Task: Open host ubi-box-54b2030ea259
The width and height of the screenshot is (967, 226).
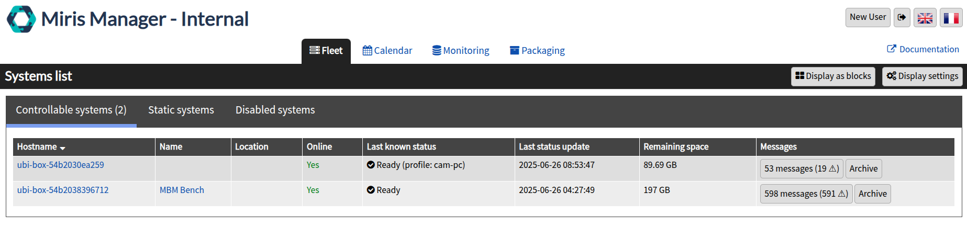Action: pos(61,165)
